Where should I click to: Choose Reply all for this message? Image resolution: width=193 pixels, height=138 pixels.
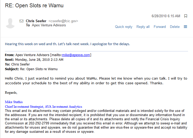click(x=143, y=27)
